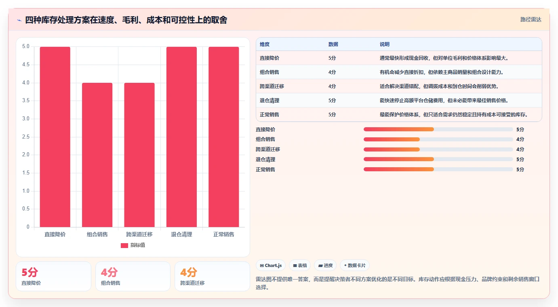This screenshot has height=307, width=558.
Task: Click the 退仓清理 x-axis label under the chart
Action: point(181,234)
